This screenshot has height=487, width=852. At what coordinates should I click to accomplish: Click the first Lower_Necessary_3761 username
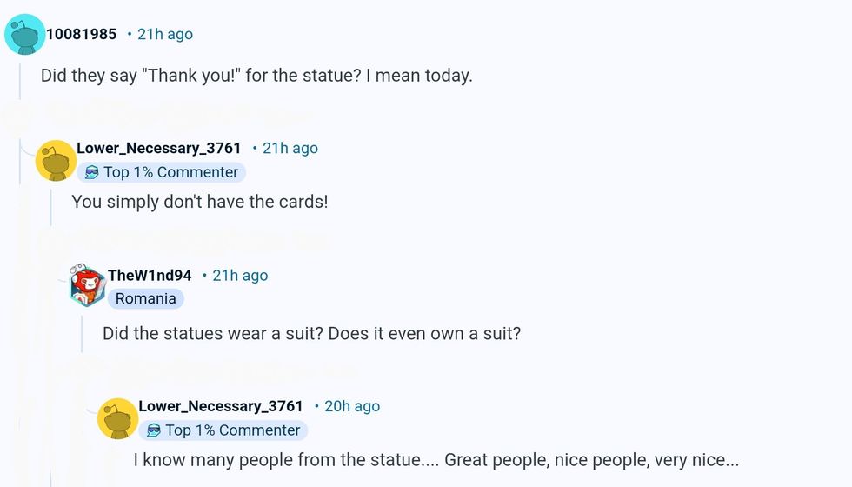(158, 148)
